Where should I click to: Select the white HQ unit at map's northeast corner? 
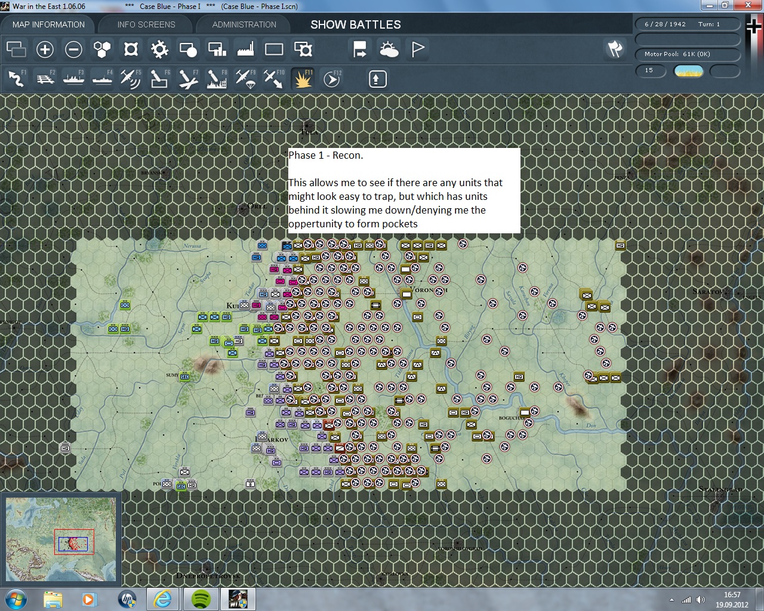tap(620, 245)
